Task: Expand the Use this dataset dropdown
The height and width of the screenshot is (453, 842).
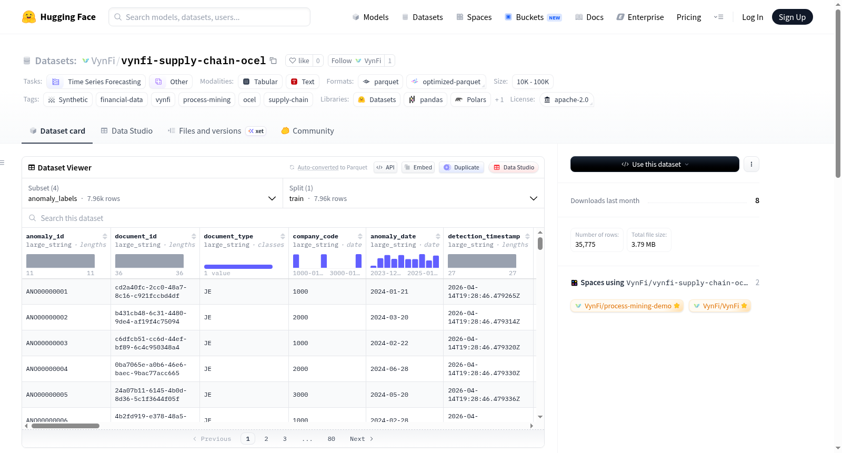Action: click(655, 164)
